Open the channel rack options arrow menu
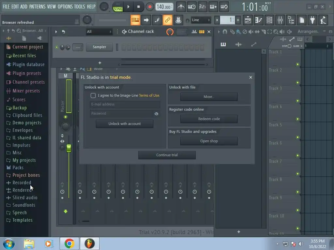This screenshot has height=250, width=334. [56, 32]
